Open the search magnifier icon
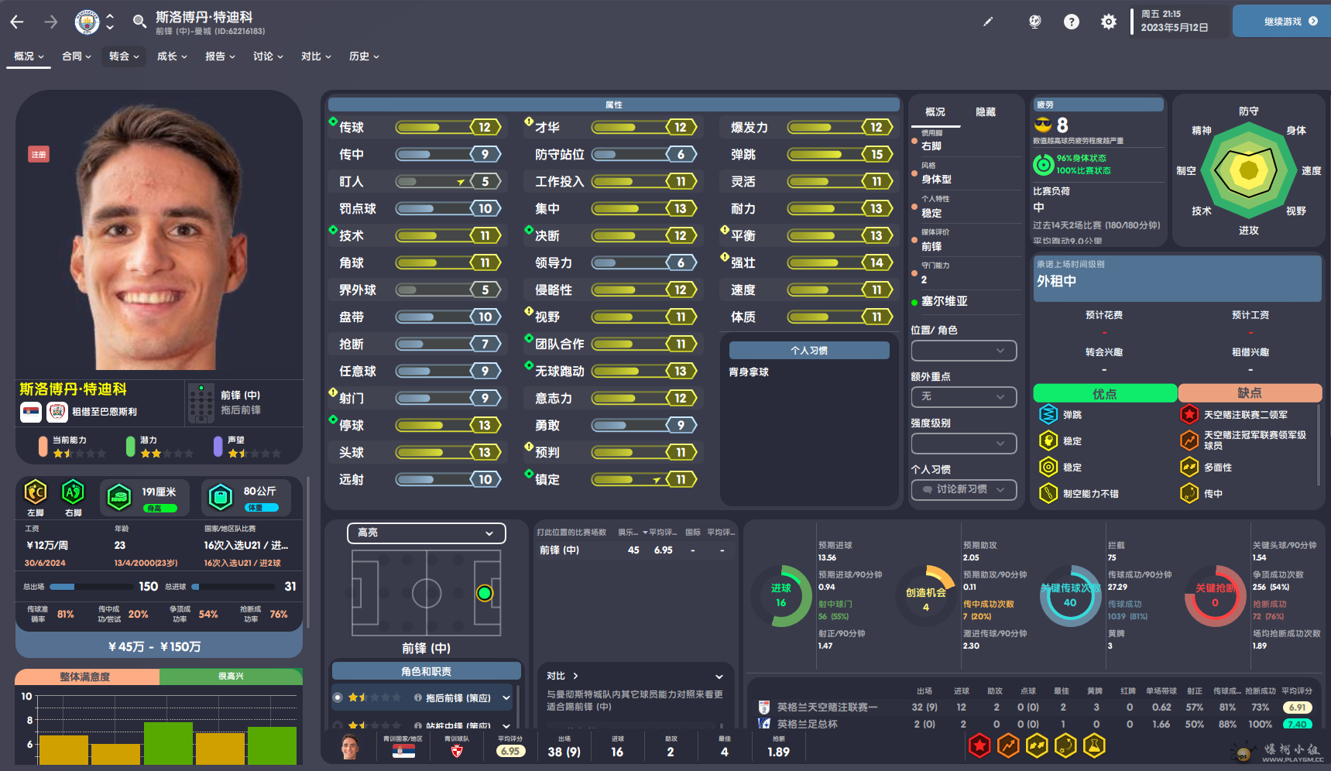This screenshot has height=771, width=1331. coord(139,22)
